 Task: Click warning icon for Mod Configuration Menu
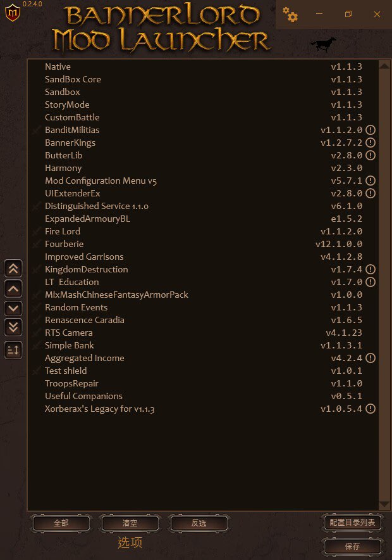371,181
